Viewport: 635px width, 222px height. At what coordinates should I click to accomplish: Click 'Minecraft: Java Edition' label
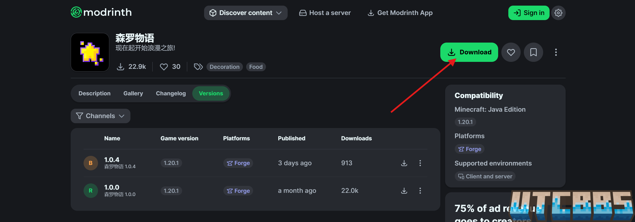pyautogui.click(x=490, y=109)
